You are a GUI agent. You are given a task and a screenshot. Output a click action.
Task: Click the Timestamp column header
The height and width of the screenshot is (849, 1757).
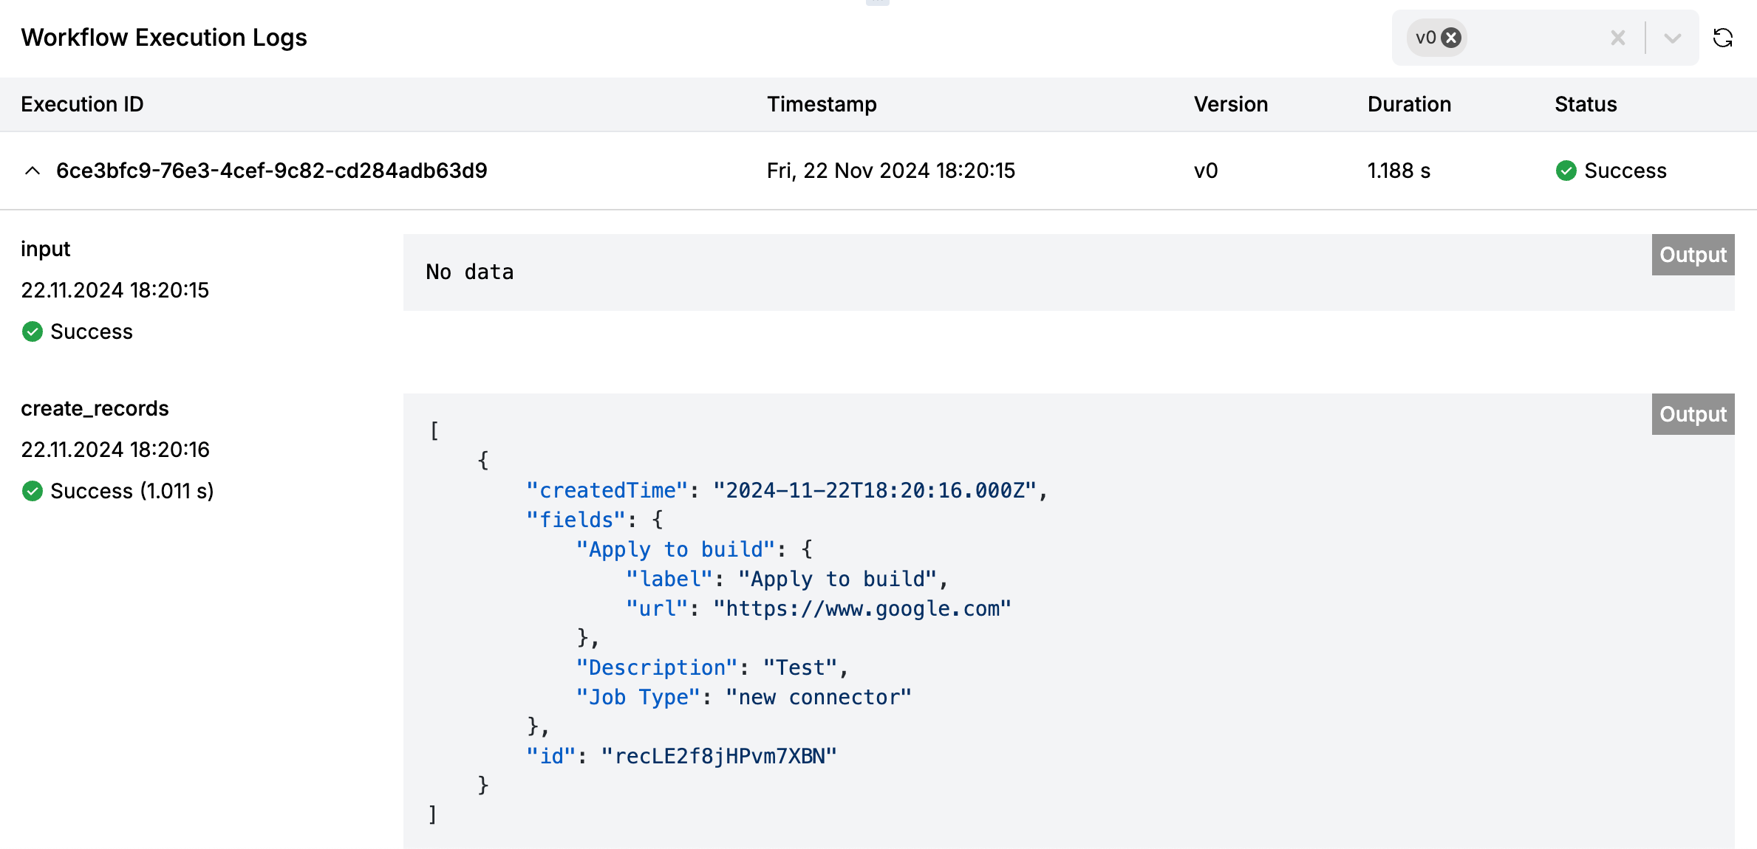[821, 104]
